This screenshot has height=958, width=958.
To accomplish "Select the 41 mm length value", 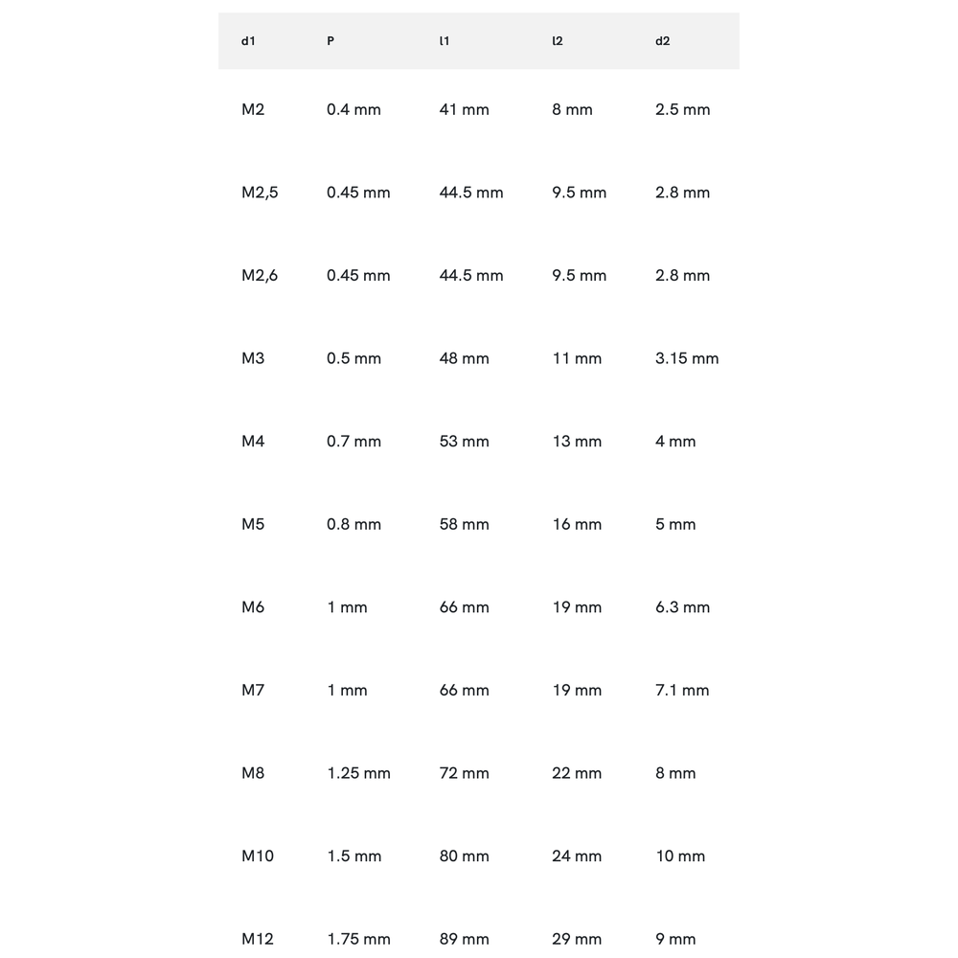I will point(464,109).
